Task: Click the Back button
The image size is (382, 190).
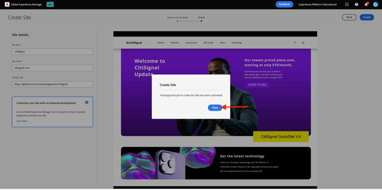Action: point(349,17)
